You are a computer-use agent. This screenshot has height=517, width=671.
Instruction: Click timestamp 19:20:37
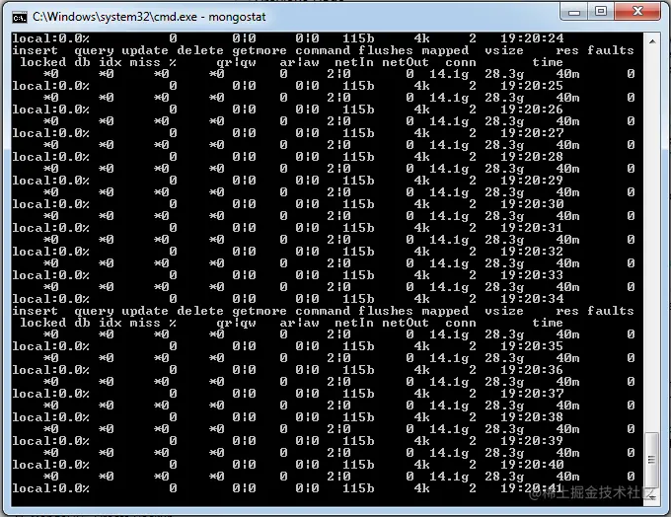532,394
